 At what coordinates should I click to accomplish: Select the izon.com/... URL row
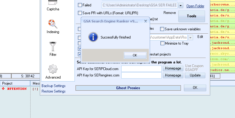click(x=222, y=59)
